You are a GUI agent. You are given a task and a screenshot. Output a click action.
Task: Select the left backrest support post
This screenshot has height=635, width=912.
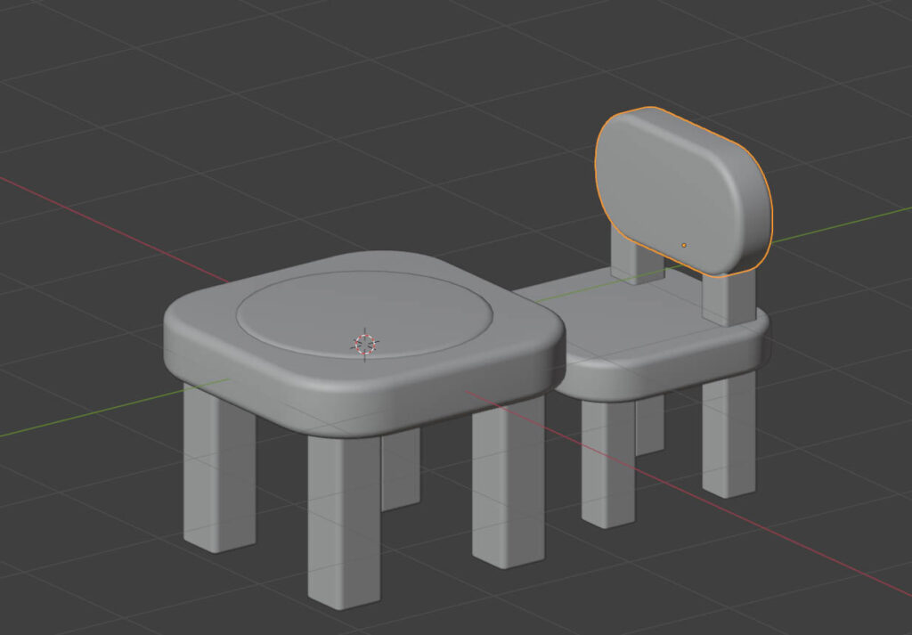[x=635, y=258]
